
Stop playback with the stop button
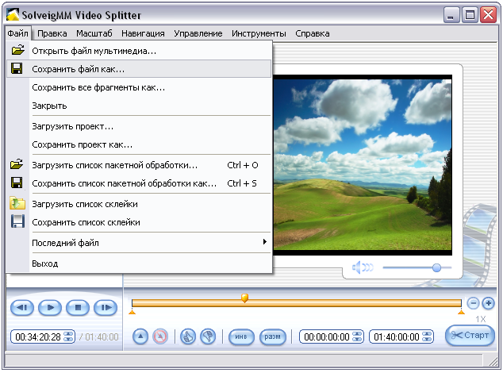click(78, 307)
